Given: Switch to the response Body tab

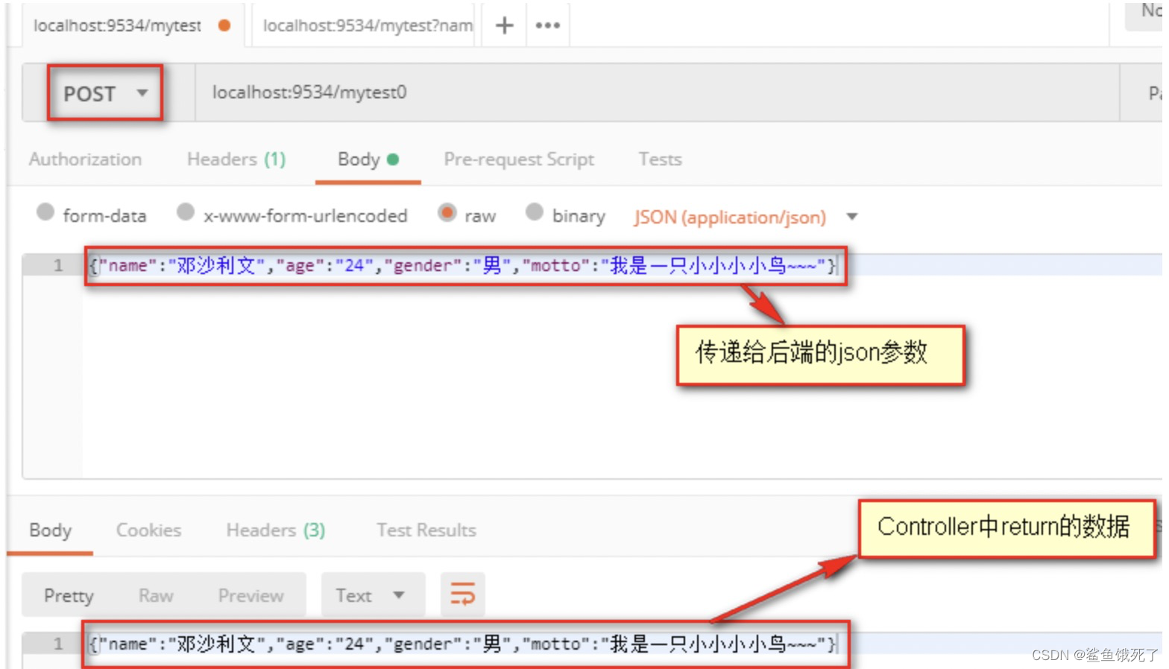Looking at the screenshot, I should point(50,530).
